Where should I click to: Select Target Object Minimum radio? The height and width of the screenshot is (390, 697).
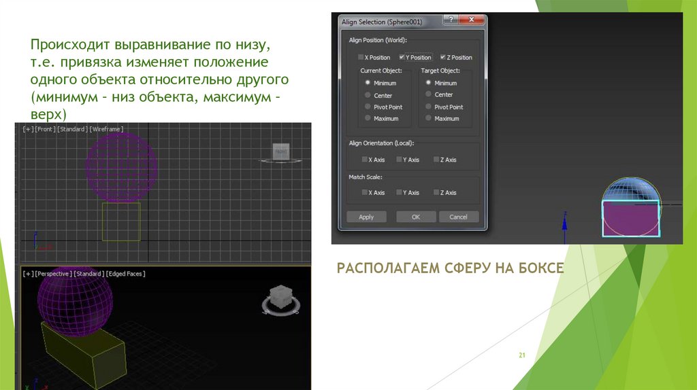point(429,82)
